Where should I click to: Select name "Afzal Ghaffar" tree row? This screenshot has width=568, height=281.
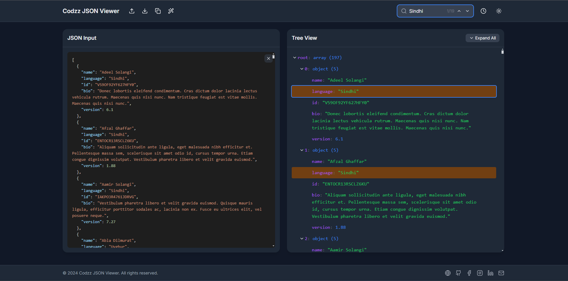394,161
